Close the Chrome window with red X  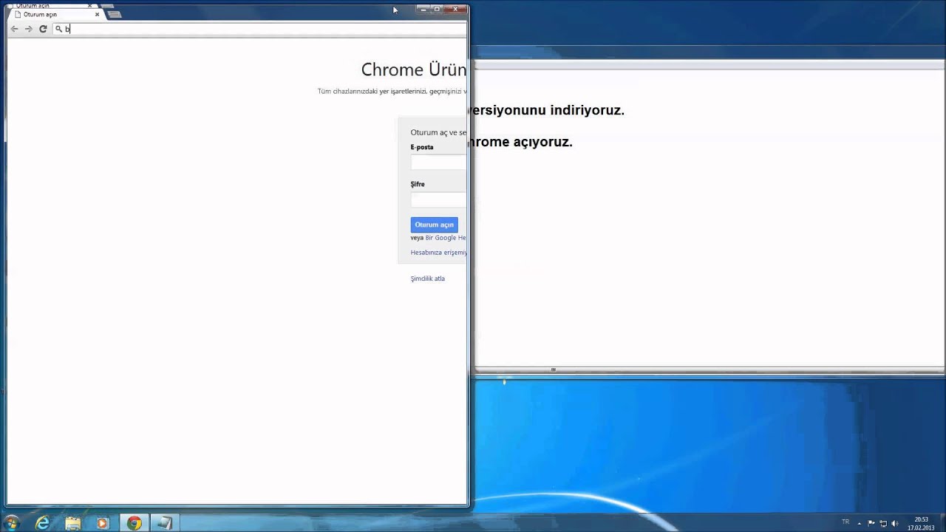[x=456, y=9]
